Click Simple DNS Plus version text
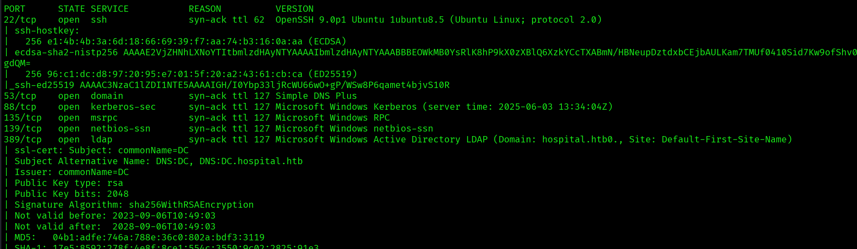Screen dimensions: 857x249 tap(316, 96)
